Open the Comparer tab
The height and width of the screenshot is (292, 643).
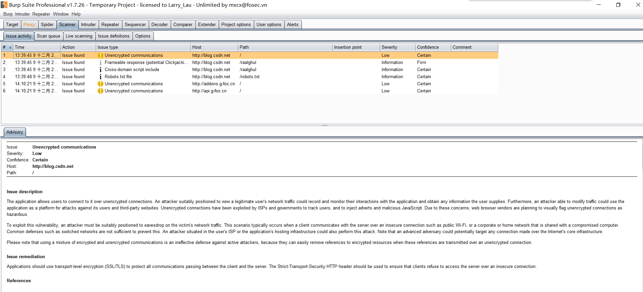tap(183, 24)
